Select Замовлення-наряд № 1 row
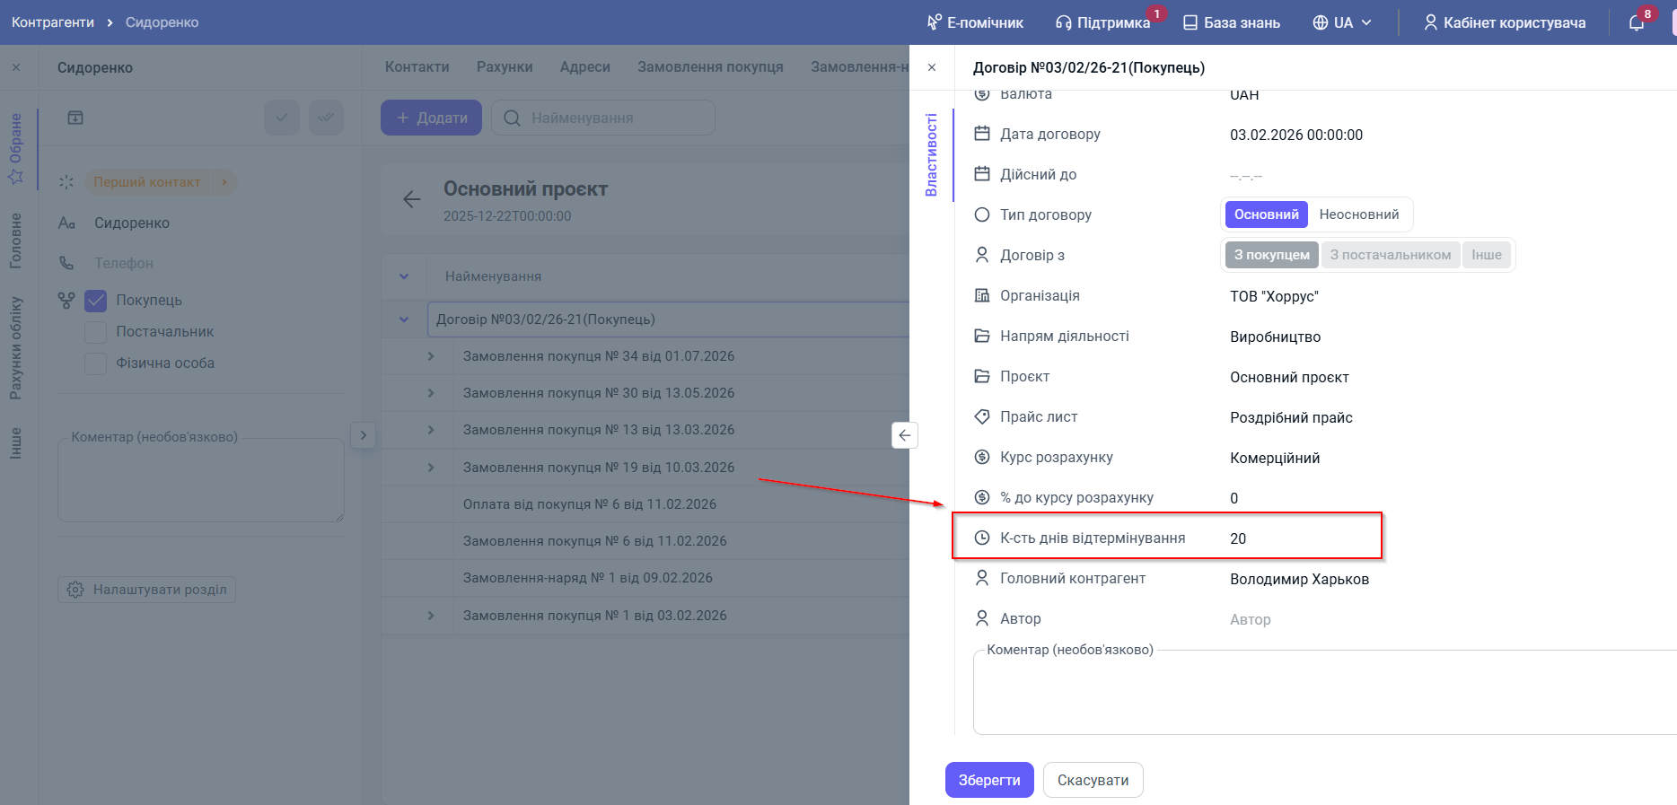Screen dimensions: 1677x805 pyautogui.click(x=645, y=578)
